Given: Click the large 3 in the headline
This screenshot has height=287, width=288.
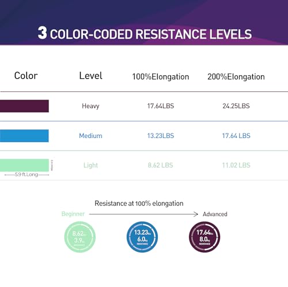Looking at the screenshot, I should pyautogui.click(x=42, y=33).
